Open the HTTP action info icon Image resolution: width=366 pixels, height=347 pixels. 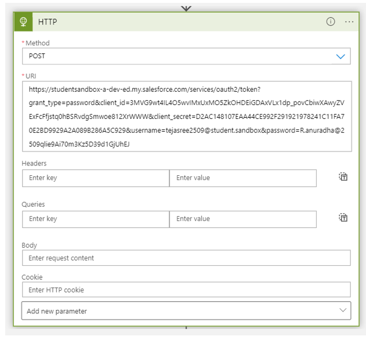tap(331, 22)
